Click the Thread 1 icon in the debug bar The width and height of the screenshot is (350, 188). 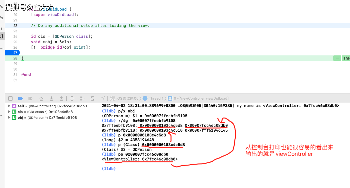145,98
